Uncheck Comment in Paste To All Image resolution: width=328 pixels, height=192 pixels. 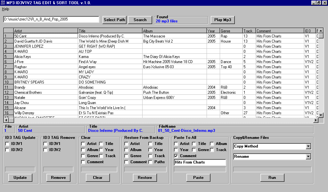pyautogui.click(x=176, y=156)
